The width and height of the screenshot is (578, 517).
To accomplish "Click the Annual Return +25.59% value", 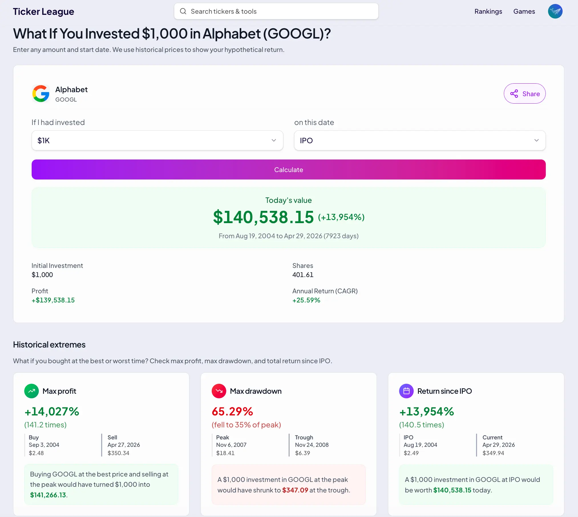I will [306, 300].
